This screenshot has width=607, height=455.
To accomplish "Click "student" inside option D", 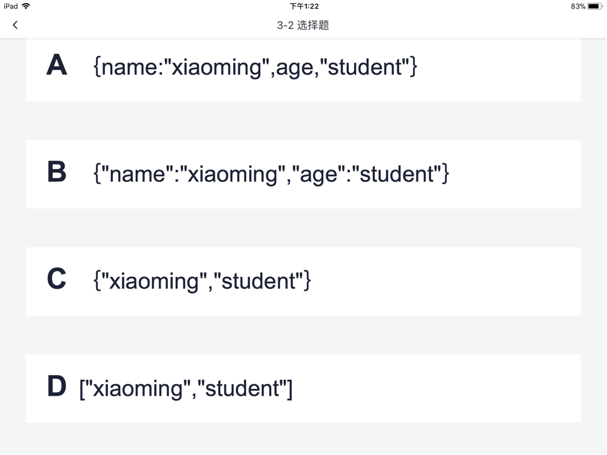I will pyautogui.click(x=244, y=388).
